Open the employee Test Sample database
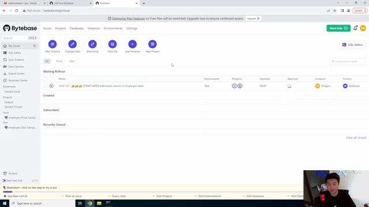Image resolution: width=369 pixels, height=207 pixels. click(x=21, y=128)
